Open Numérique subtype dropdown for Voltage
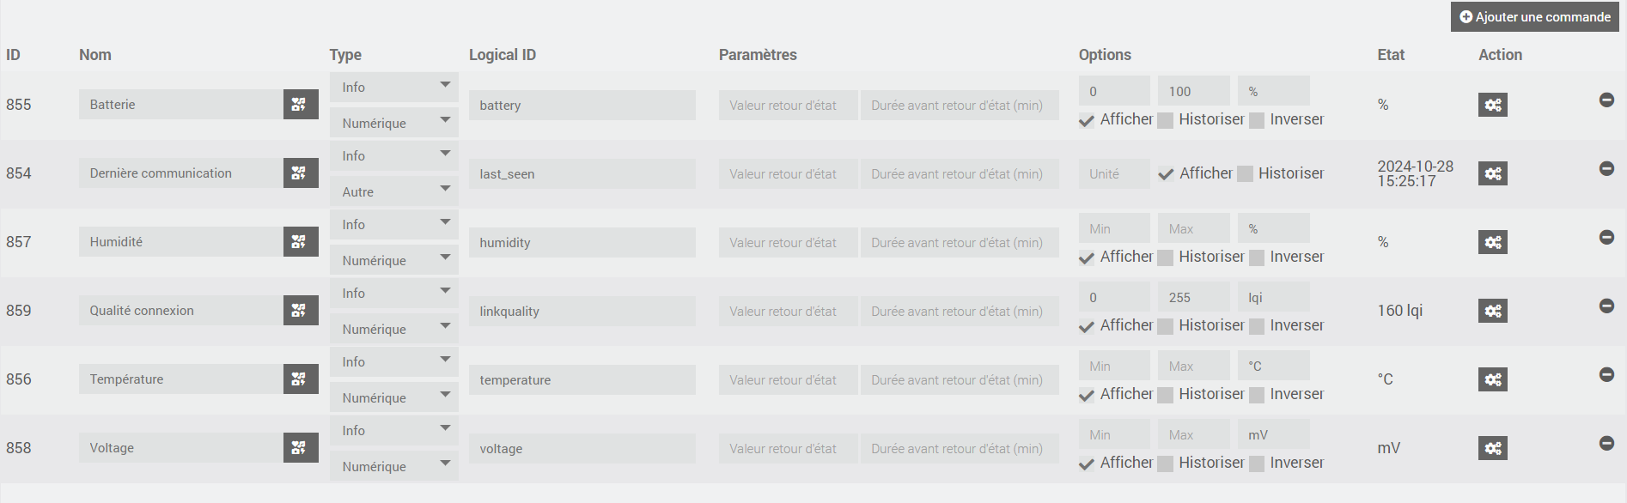 tap(393, 467)
